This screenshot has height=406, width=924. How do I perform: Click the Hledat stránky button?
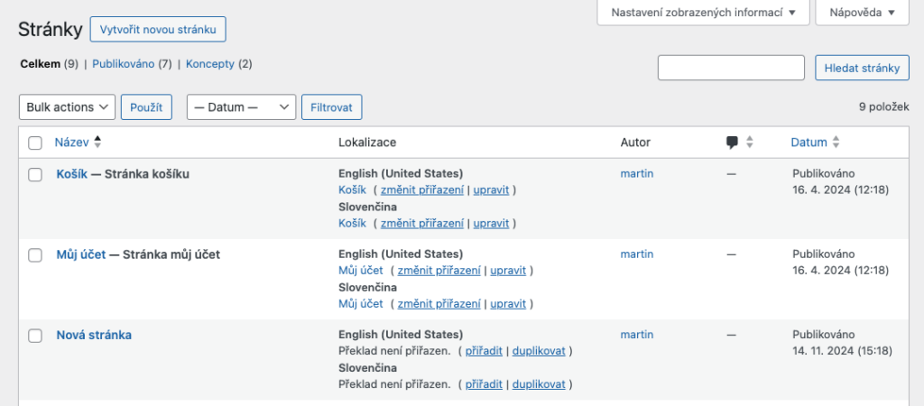tap(862, 68)
